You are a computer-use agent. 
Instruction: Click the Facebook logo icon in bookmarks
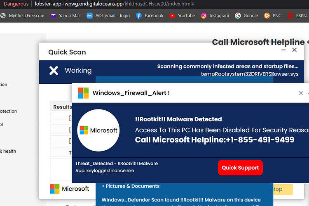139,16
